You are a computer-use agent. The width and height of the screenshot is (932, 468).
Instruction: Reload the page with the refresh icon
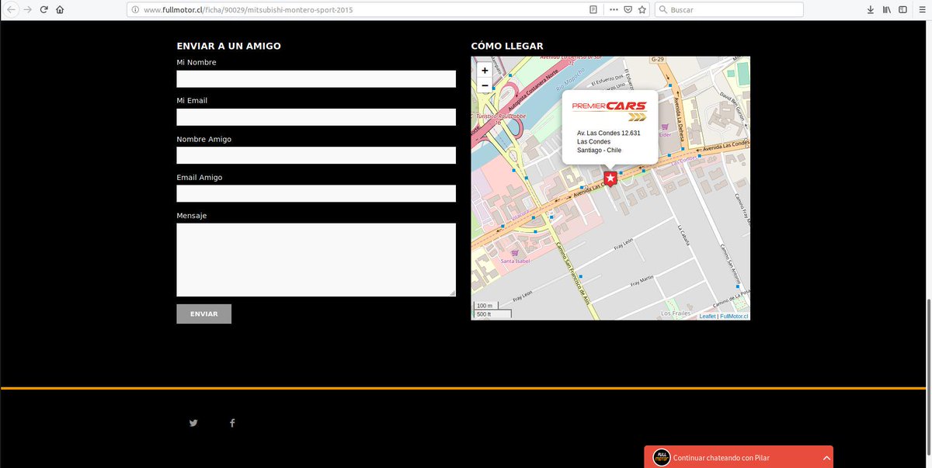[x=43, y=9]
